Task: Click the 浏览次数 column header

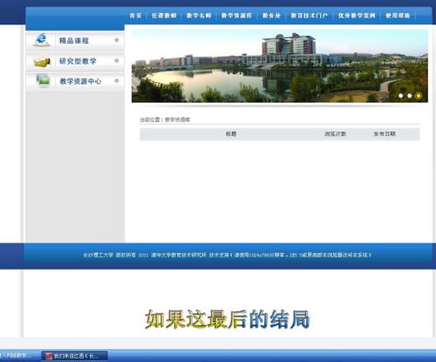Action: (x=335, y=133)
